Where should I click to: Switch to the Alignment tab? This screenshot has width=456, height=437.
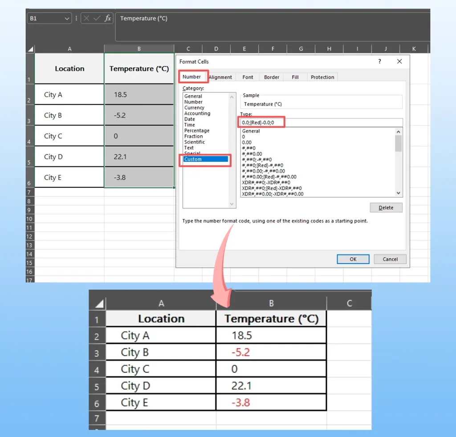coord(220,77)
